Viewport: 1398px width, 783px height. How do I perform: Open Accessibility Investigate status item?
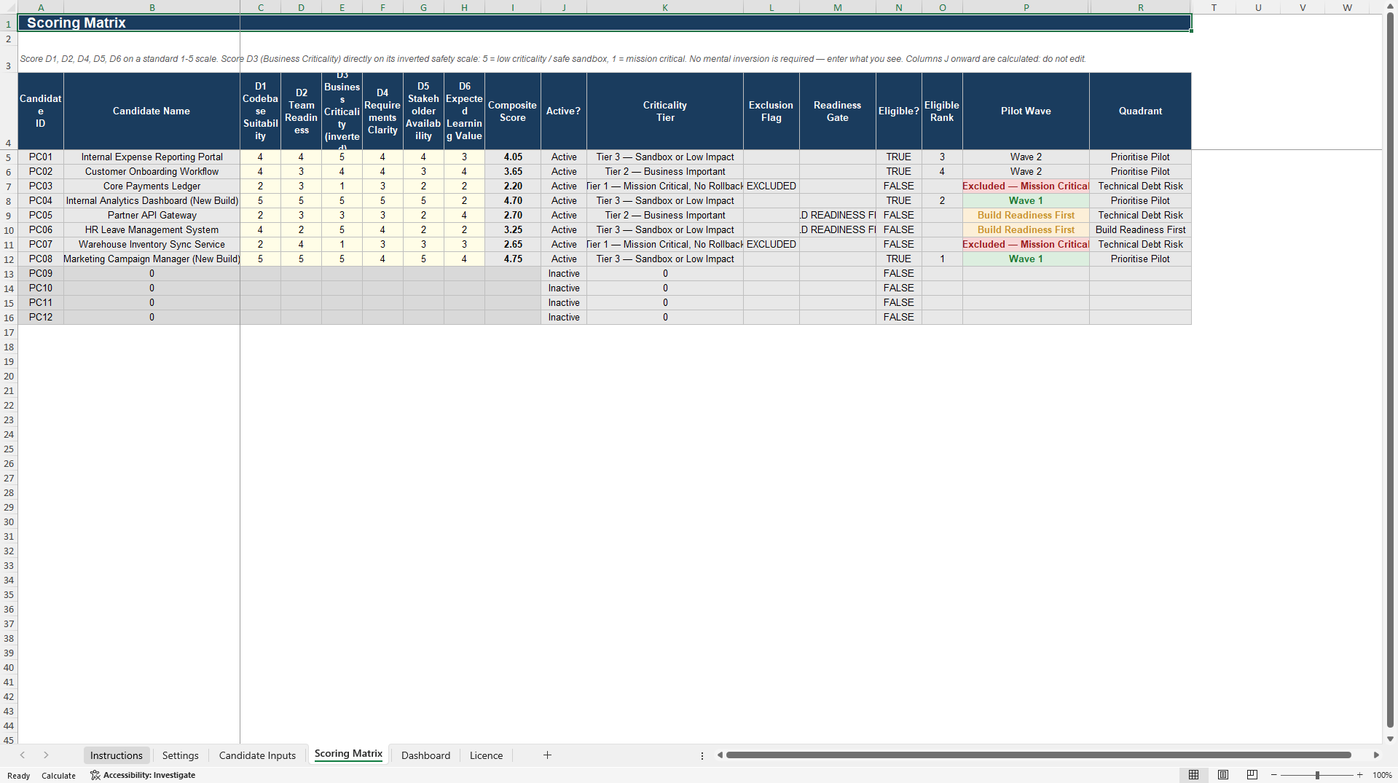(x=143, y=775)
